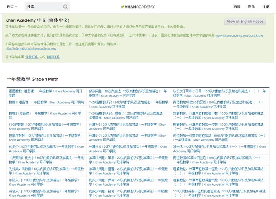276x199 pixels.
Task: Click the Khan Academy logo
Action: tap(138, 7)
